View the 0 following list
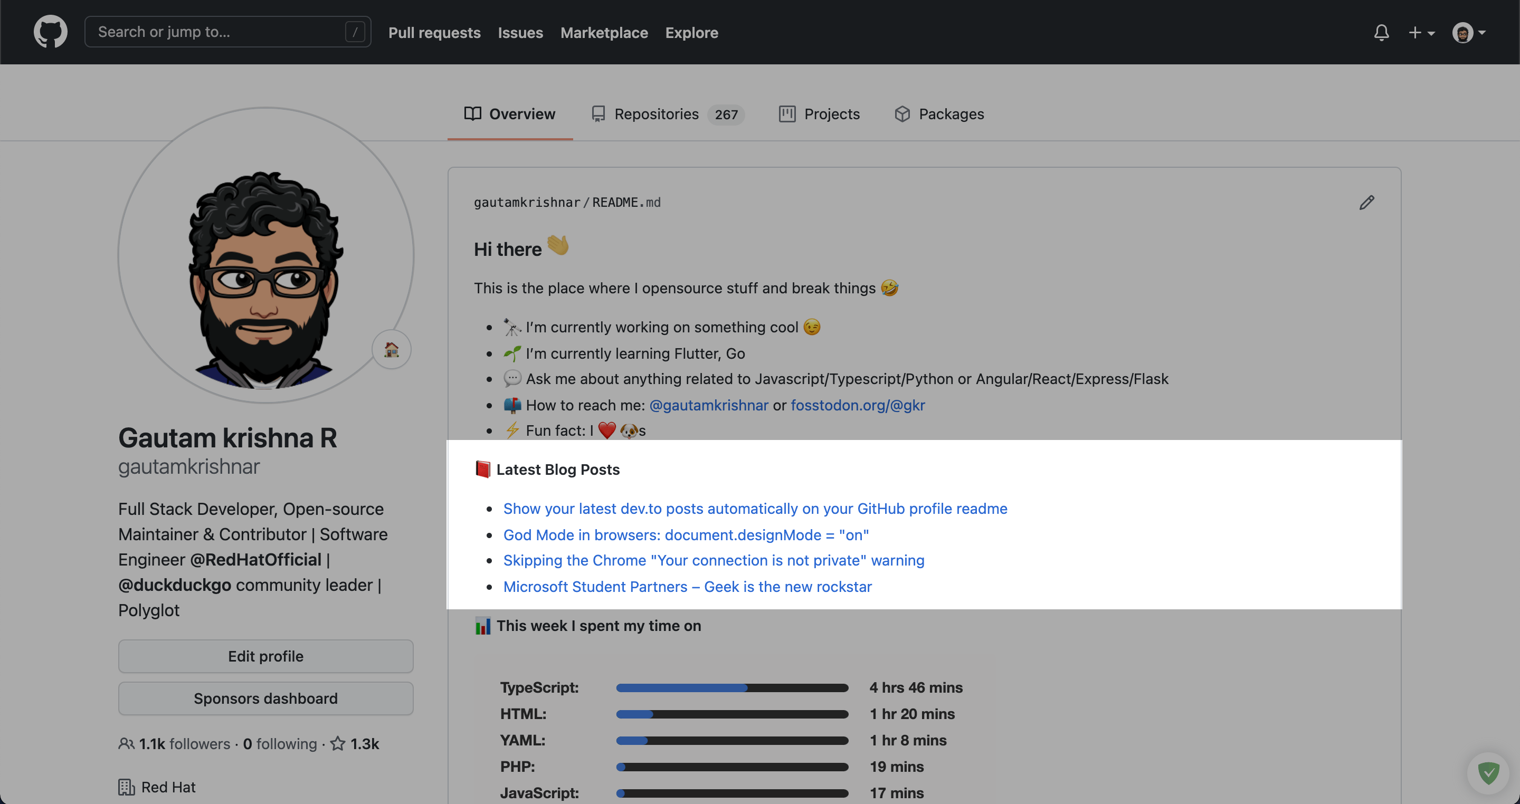Image resolution: width=1520 pixels, height=804 pixels. click(280, 743)
